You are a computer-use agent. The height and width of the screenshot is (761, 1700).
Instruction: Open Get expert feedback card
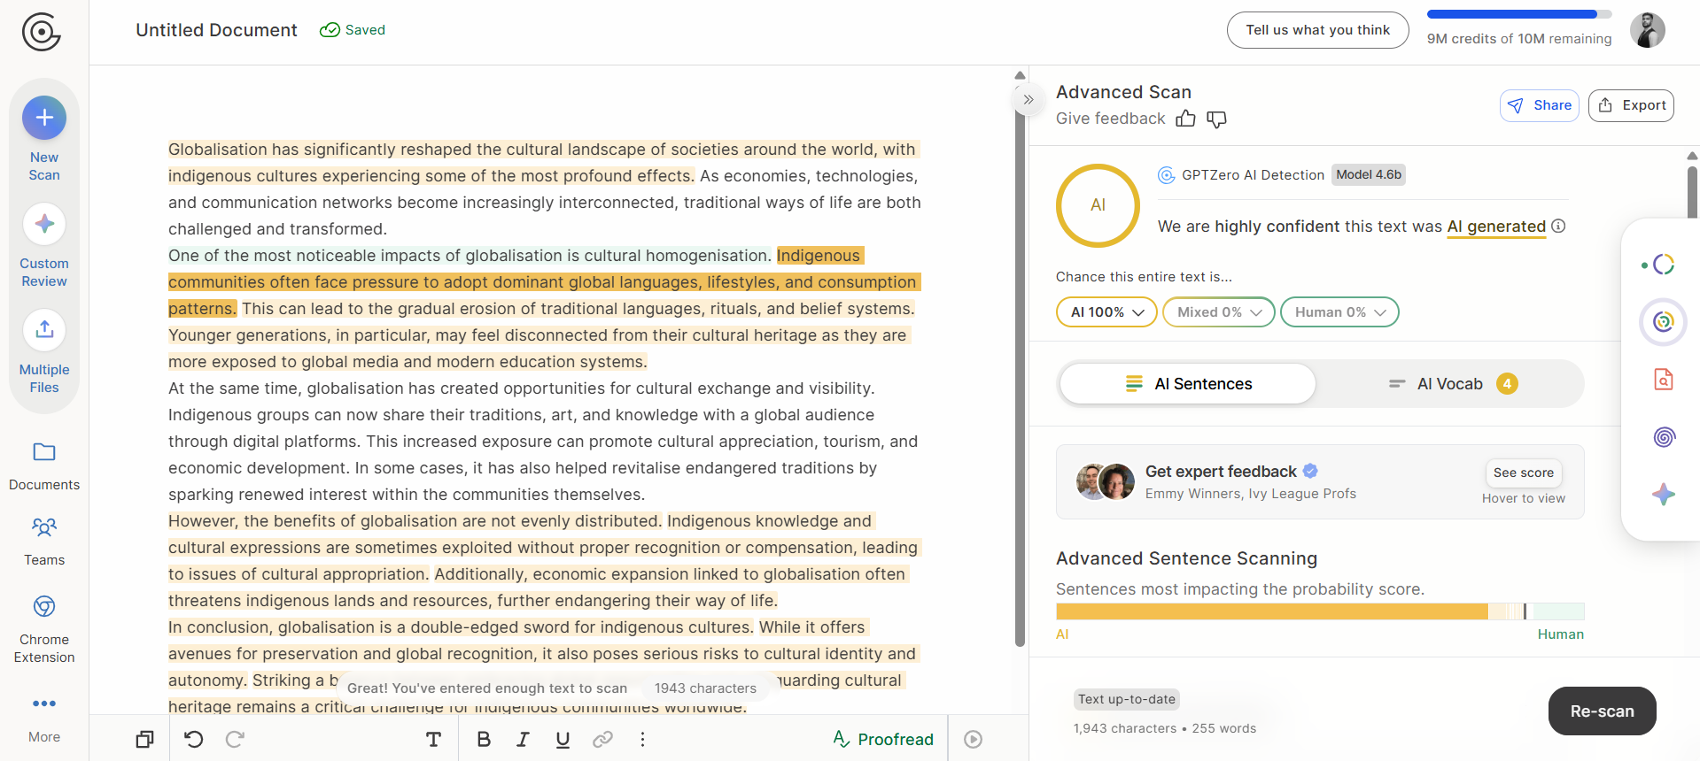1320,481
